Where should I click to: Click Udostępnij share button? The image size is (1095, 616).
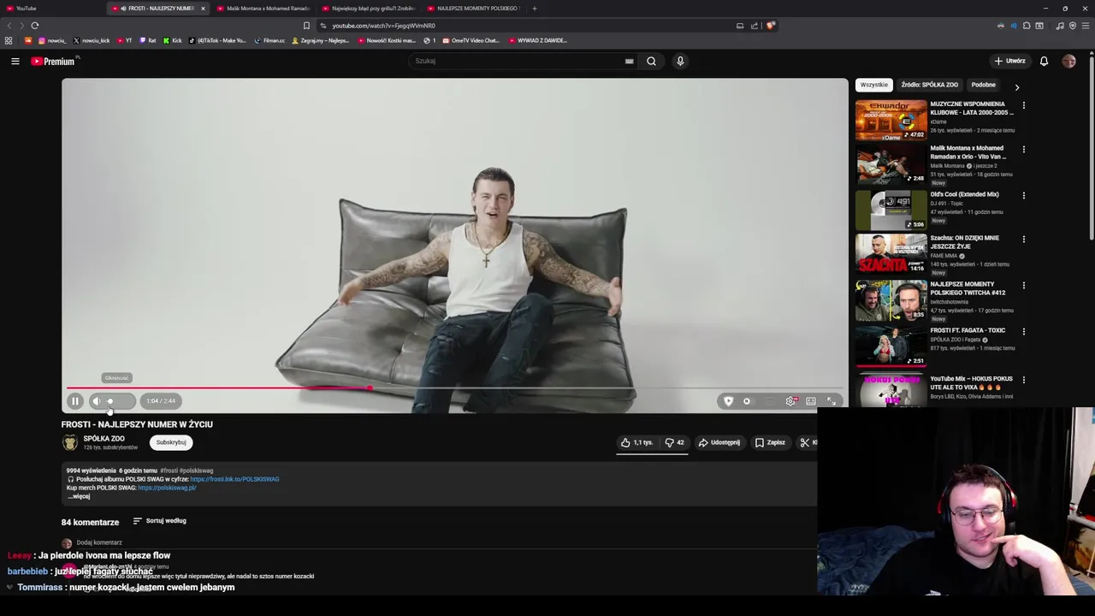(719, 442)
